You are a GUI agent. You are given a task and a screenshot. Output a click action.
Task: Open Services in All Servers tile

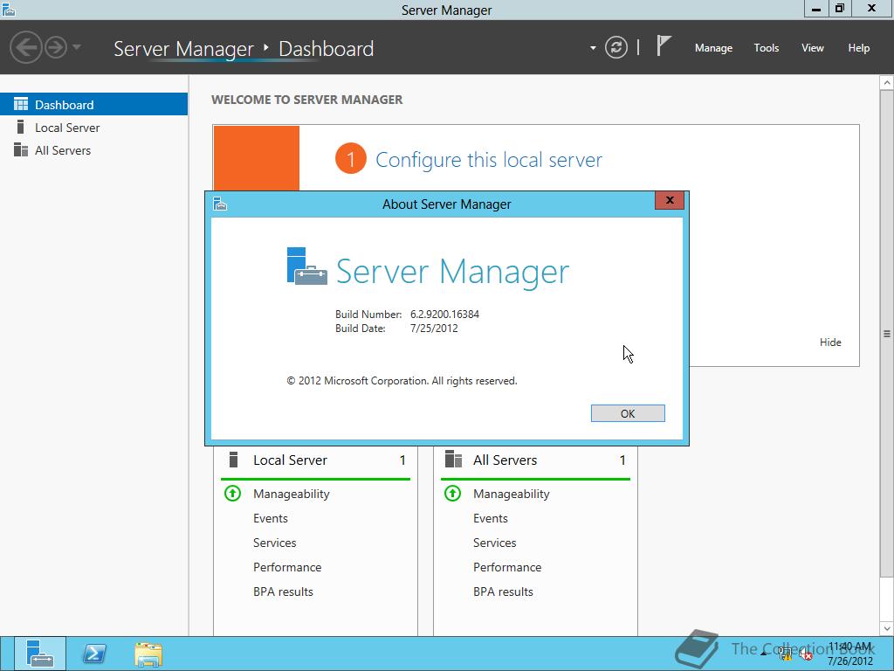[x=495, y=543]
